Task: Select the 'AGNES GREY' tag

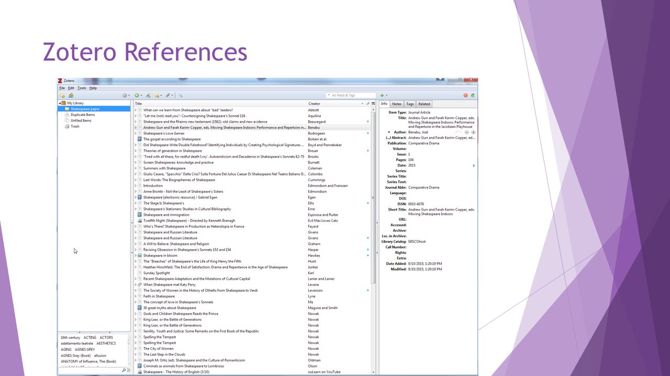Action: tap(85, 349)
